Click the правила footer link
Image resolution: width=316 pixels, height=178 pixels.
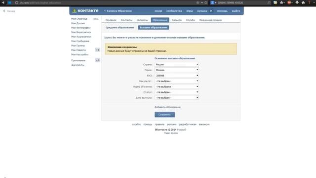[159, 124]
